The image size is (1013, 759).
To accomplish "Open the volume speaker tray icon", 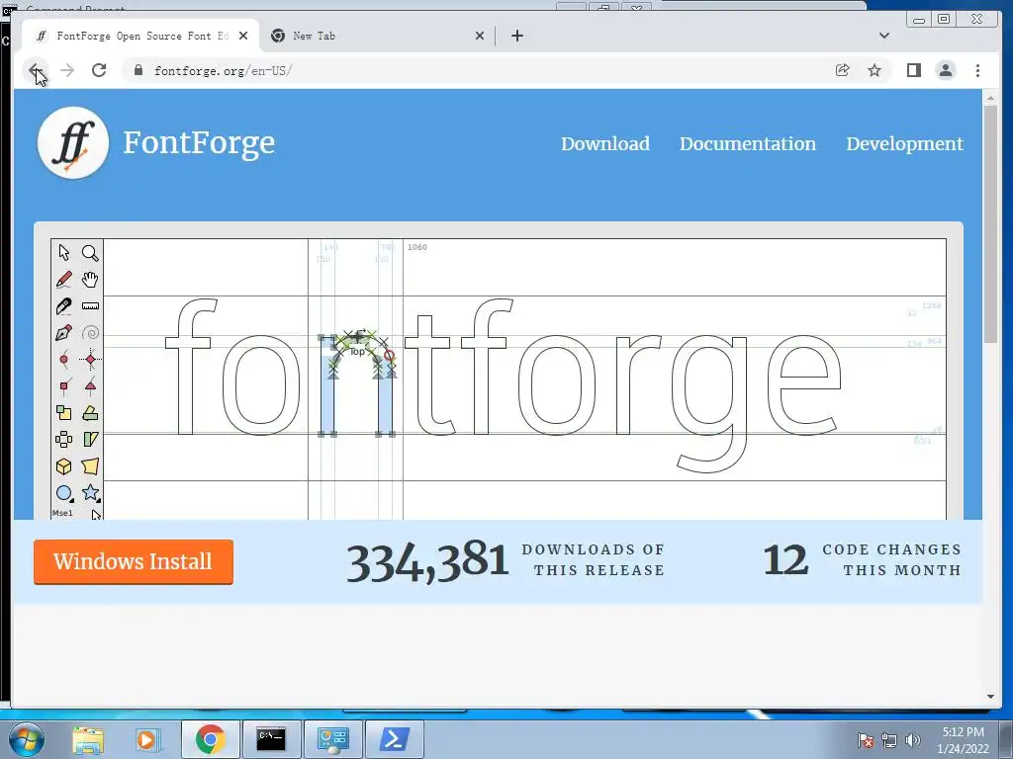I will pyautogui.click(x=913, y=741).
